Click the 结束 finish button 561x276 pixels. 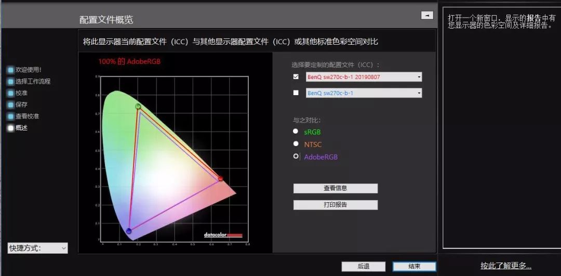(x=414, y=266)
